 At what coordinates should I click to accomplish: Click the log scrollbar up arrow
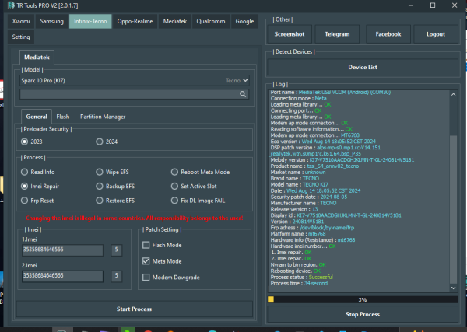[x=453, y=95]
